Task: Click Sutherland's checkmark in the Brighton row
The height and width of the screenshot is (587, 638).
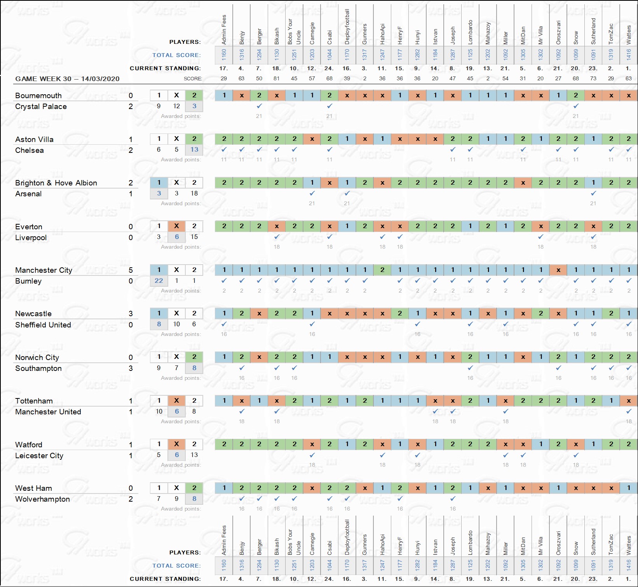Action: [x=593, y=193]
